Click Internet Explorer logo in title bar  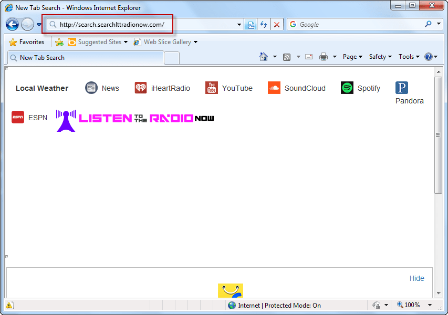[x=9, y=7]
